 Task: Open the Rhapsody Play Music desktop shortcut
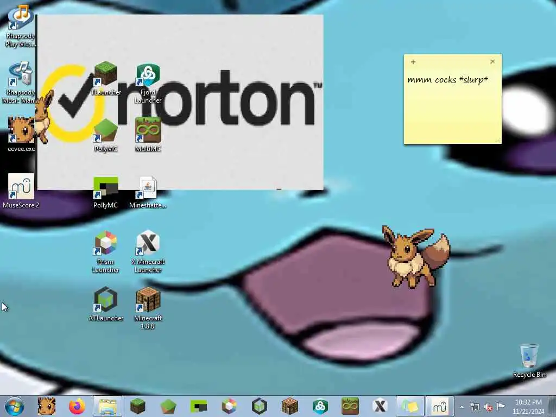click(20, 26)
